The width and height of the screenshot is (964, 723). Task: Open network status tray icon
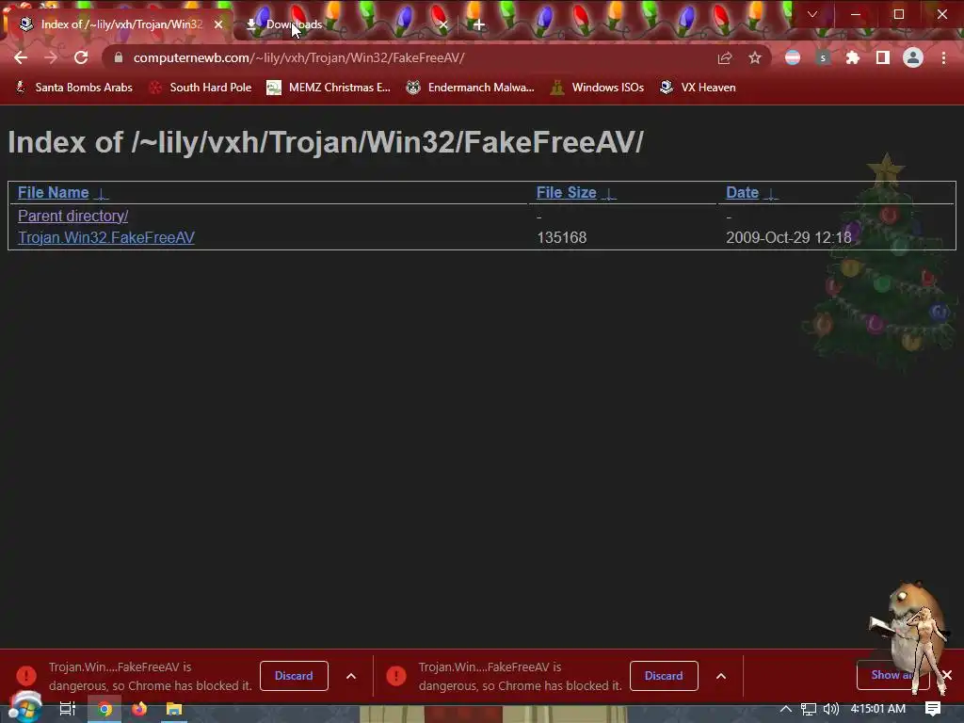click(x=809, y=709)
